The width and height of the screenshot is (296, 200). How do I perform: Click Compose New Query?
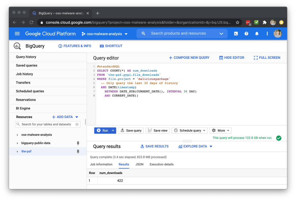coord(189,58)
